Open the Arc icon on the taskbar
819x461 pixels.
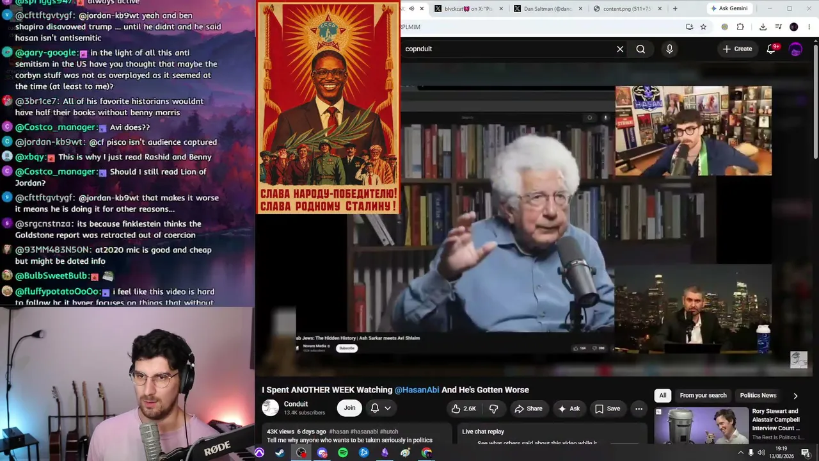pos(259,453)
